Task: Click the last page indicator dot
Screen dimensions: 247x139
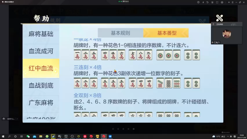Action: 134,129
